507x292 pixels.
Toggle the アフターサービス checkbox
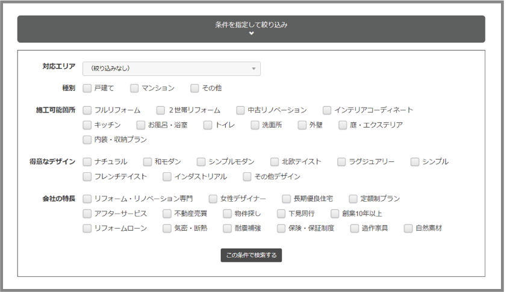[x=87, y=214]
